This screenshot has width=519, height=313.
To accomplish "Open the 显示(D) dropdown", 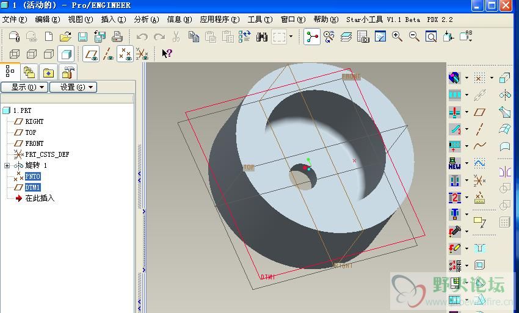I will click(x=25, y=87).
